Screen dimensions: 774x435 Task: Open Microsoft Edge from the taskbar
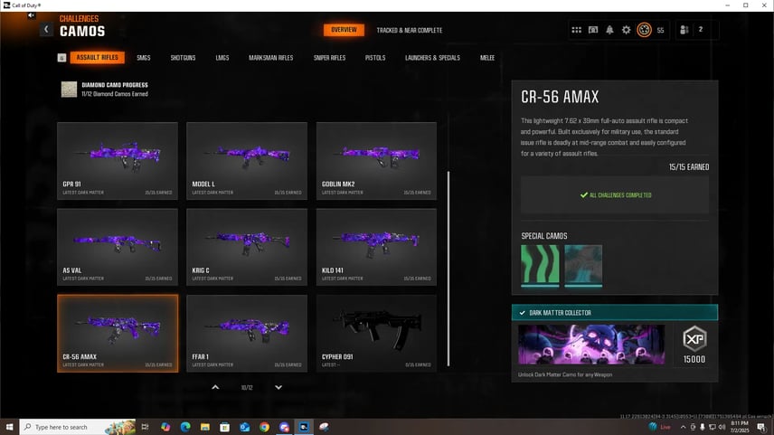click(184, 427)
